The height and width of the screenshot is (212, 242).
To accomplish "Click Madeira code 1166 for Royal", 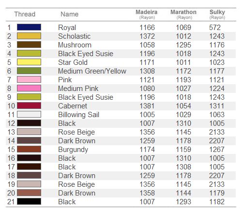I will [x=147, y=28].
